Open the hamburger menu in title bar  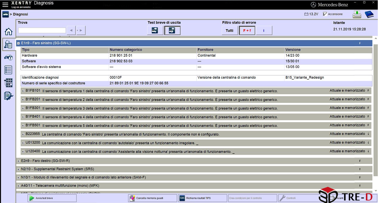pyautogui.click(x=5, y=4)
